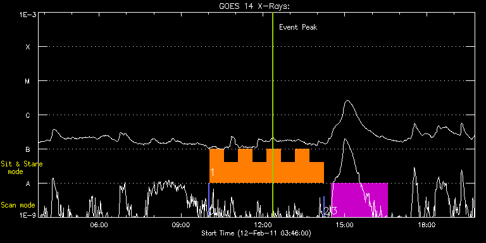Click the A class axis label
486x243 pixels.
click(x=28, y=184)
